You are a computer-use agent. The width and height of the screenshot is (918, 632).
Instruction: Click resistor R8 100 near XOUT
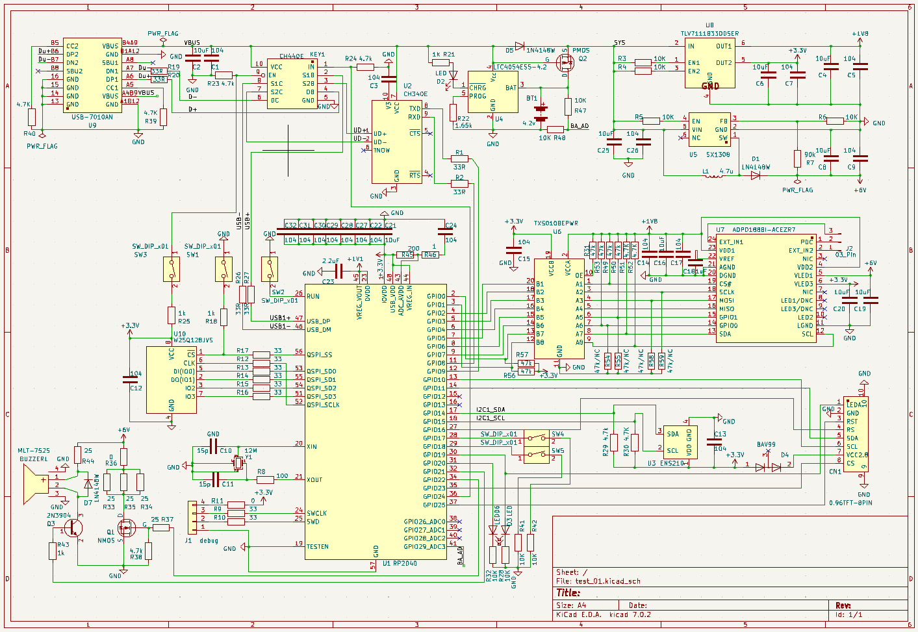click(265, 480)
